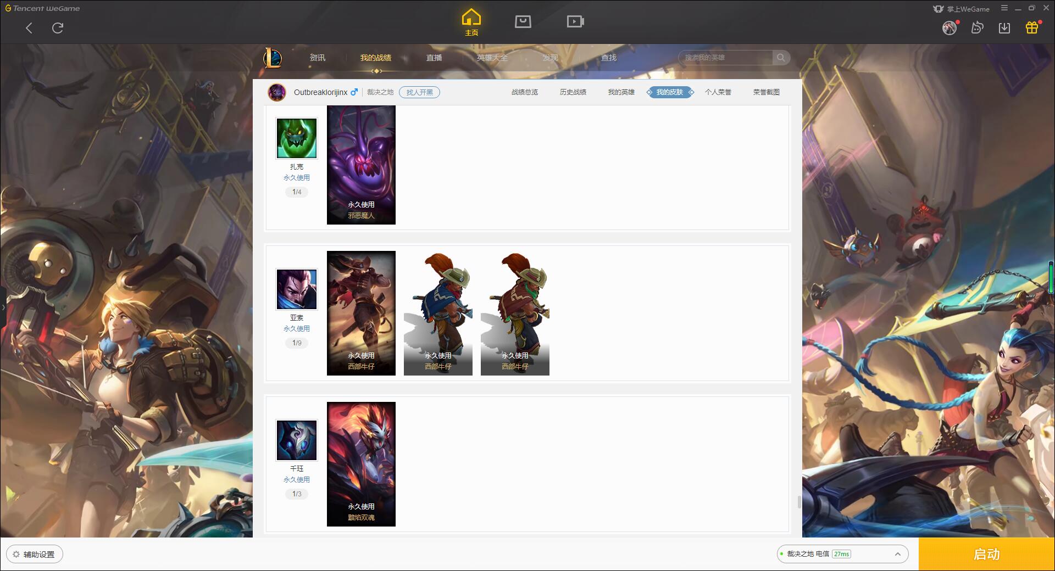Open the 荣誉截图 sub-tab

pos(767,92)
